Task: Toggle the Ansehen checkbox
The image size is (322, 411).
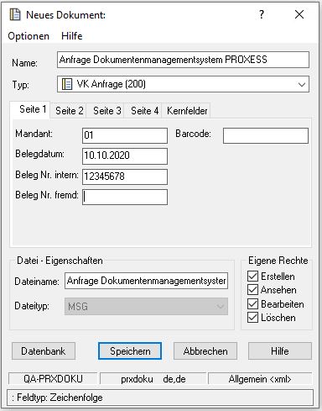Action: point(252,290)
